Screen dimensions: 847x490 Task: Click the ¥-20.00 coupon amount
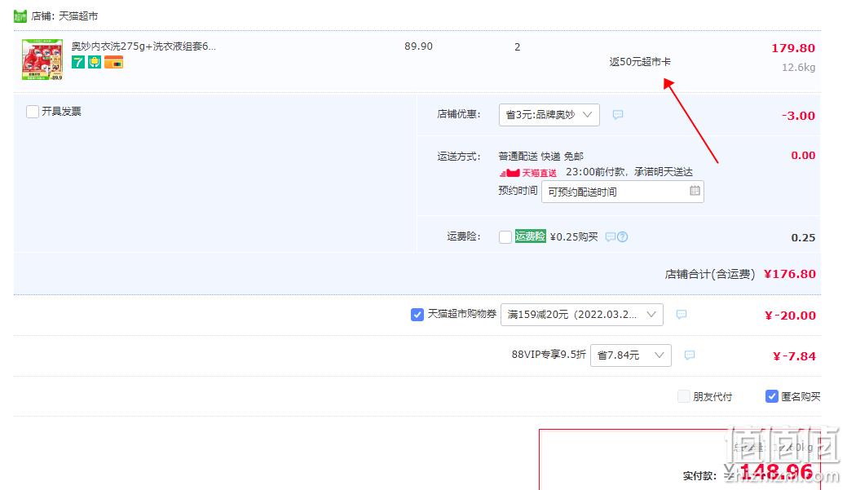tap(790, 316)
